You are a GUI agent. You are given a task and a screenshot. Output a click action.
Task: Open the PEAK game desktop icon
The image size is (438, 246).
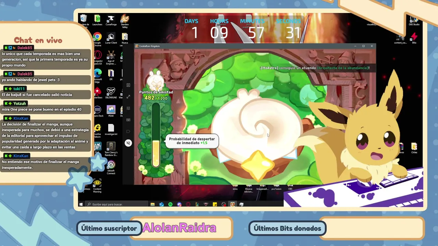click(111, 111)
